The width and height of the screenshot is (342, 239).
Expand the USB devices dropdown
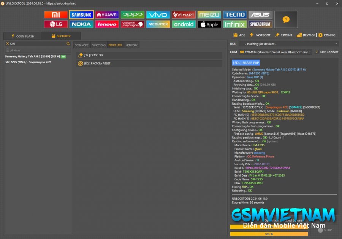click(x=289, y=44)
